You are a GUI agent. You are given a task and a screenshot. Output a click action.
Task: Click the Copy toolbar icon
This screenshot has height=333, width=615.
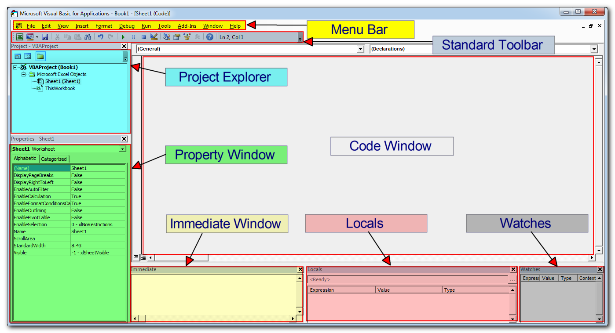pos(67,37)
